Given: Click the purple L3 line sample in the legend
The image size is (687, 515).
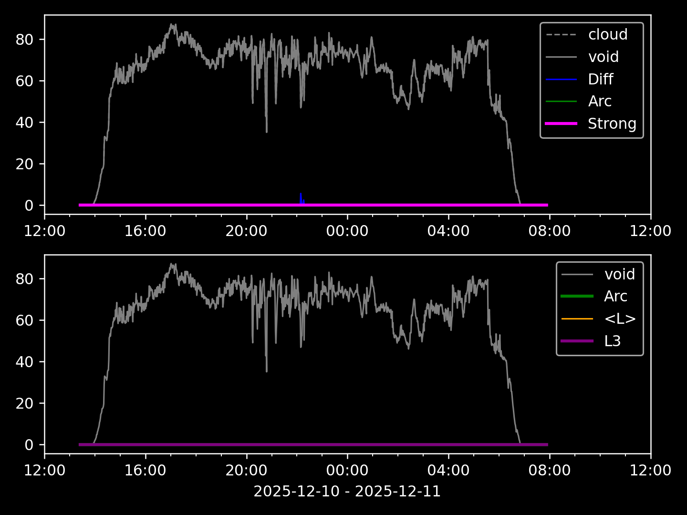Looking at the screenshot, I should [577, 341].
